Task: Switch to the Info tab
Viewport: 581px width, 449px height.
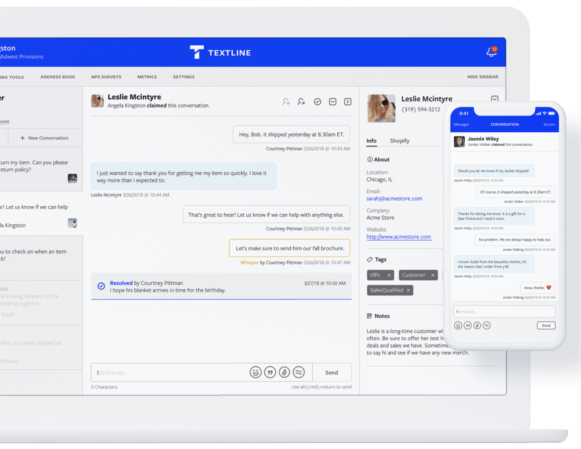Action: (x=371, y=141)
